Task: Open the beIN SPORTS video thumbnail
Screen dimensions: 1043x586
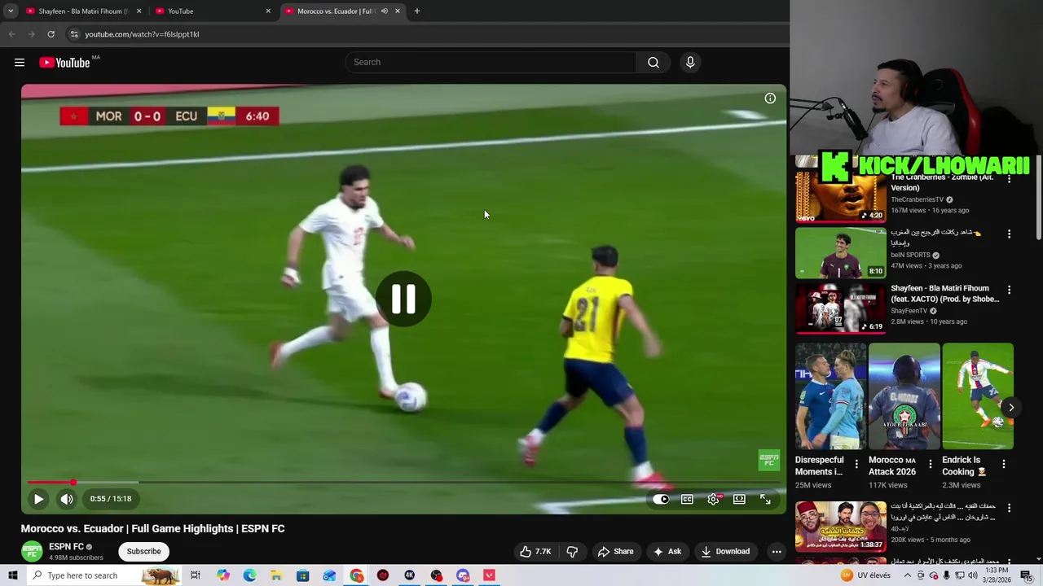Action: coord(840,252)
